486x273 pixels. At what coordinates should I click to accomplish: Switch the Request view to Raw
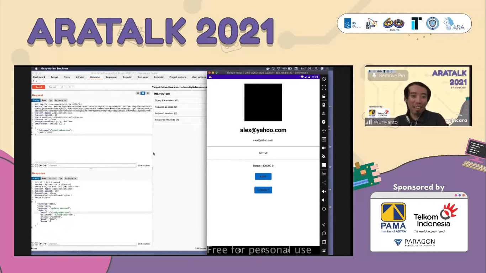click(x=44, y=101)
